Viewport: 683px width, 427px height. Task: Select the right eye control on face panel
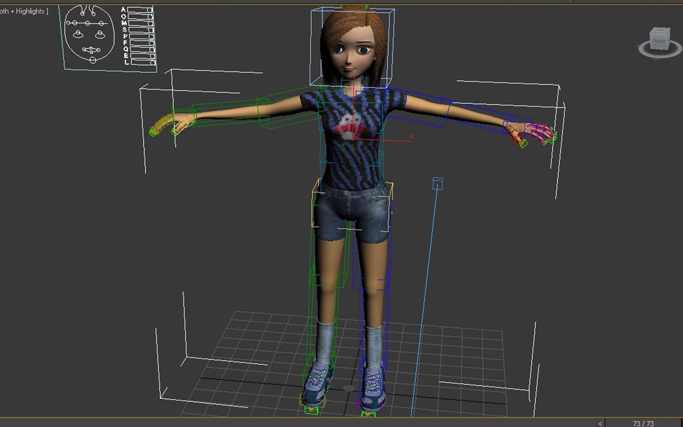point(100,35)
